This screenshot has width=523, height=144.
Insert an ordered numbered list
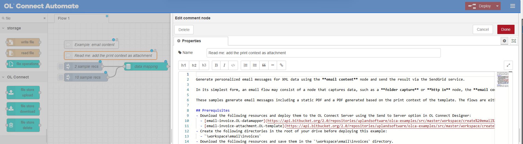(x=245, y=65)
